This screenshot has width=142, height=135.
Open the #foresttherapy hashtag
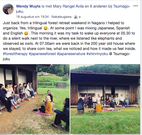(15, 54)
